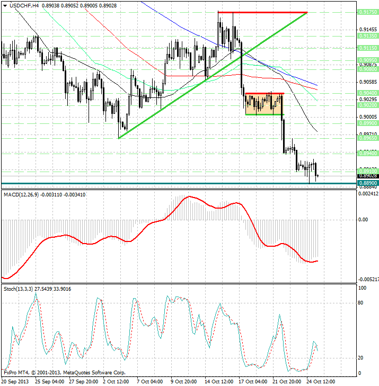Click the 14 Oct 12:00 time label
The width and height of the screenshot is (379, 386).
tap(219, 382)
